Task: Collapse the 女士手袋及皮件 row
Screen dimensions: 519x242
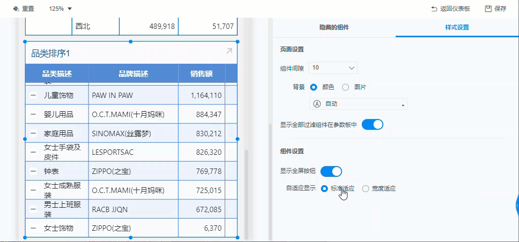Action: tap(33, 152)
